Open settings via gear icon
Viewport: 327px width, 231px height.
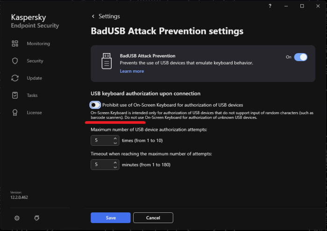(17, 218)
